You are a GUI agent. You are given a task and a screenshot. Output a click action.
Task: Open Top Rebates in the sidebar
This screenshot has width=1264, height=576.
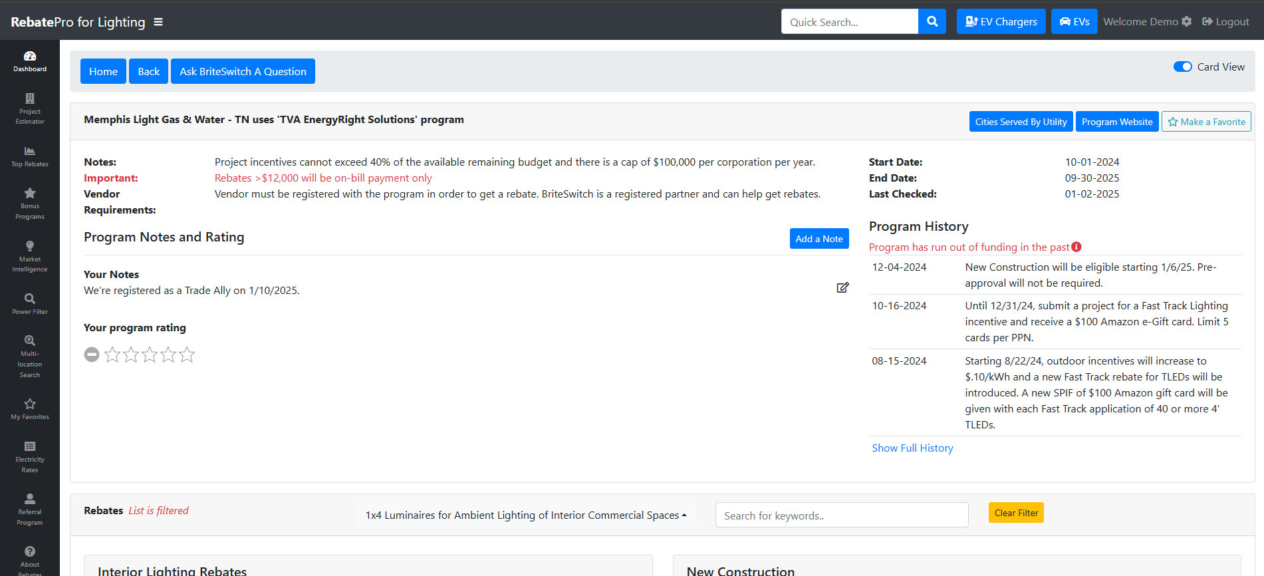[30, 157]
